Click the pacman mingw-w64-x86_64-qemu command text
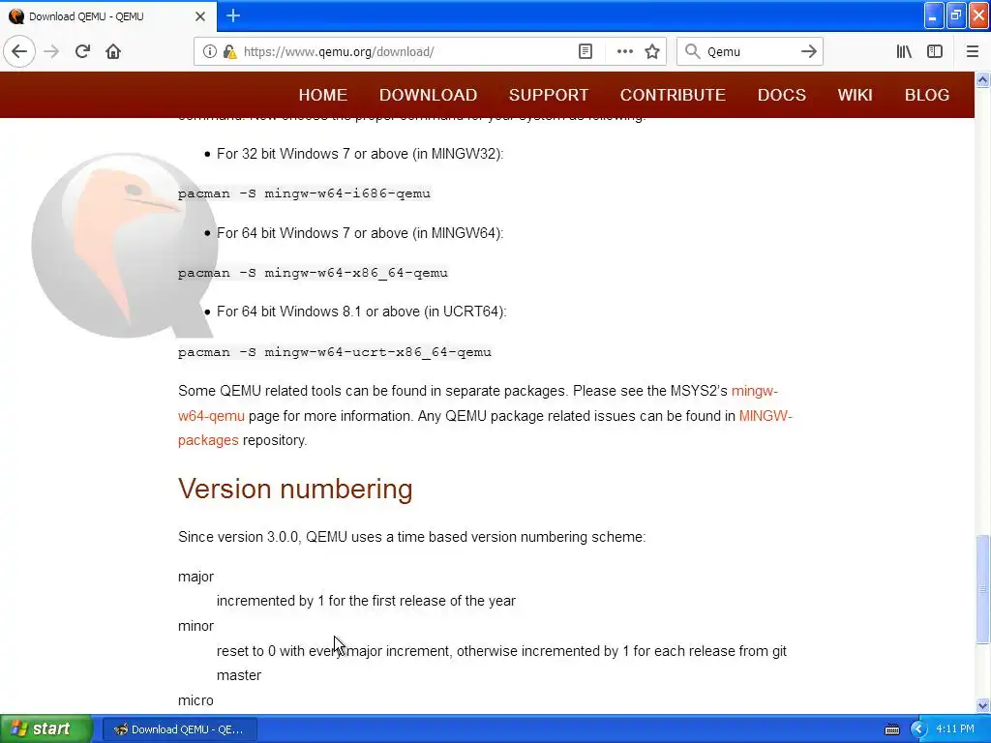Viewport: 991px width, 743px height. coord(313,273)
